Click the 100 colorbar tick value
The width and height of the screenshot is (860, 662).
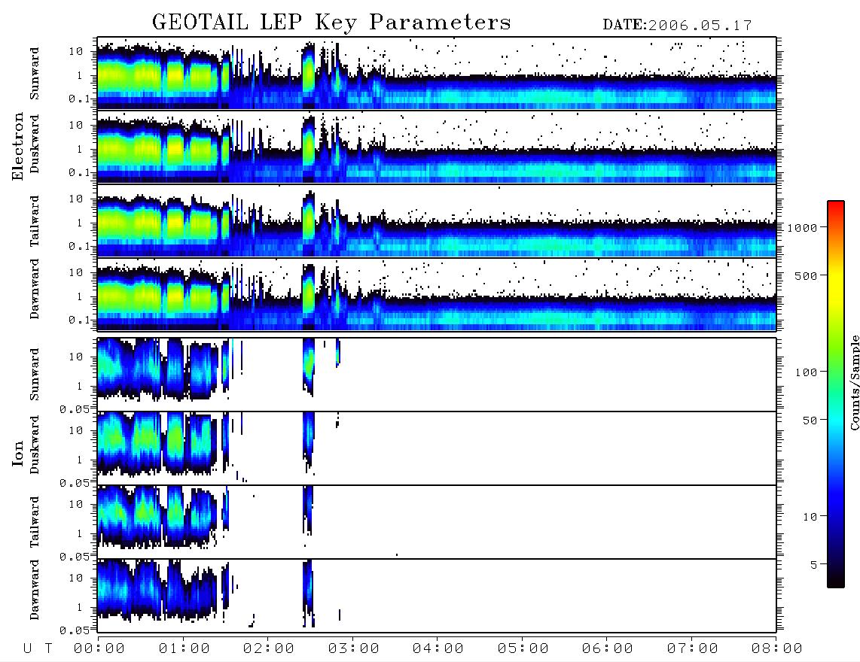(807, 372)
